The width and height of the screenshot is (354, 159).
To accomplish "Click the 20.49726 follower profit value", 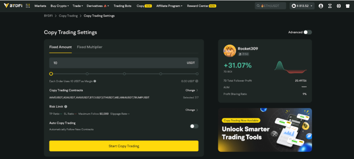I will coord(301,81).
